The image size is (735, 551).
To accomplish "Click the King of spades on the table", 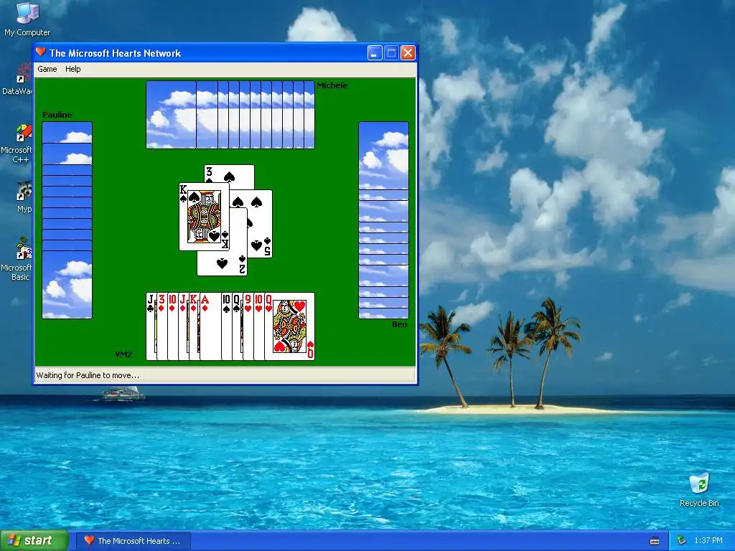I will [204, 217].
